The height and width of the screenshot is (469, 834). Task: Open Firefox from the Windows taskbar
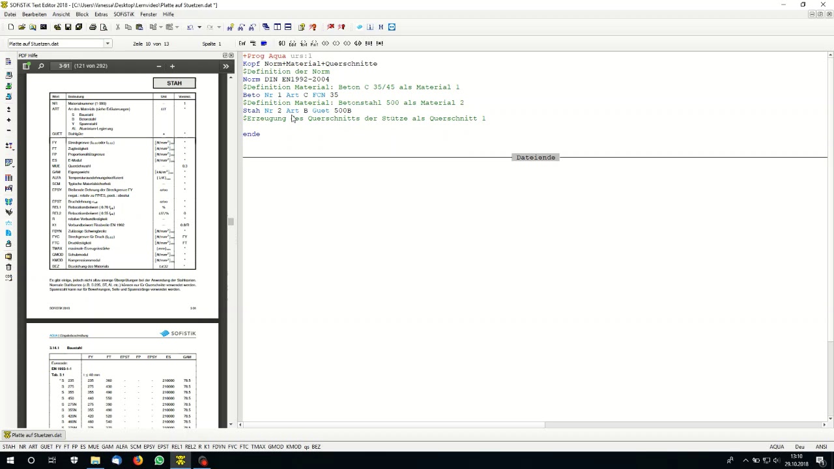(137, 461)
